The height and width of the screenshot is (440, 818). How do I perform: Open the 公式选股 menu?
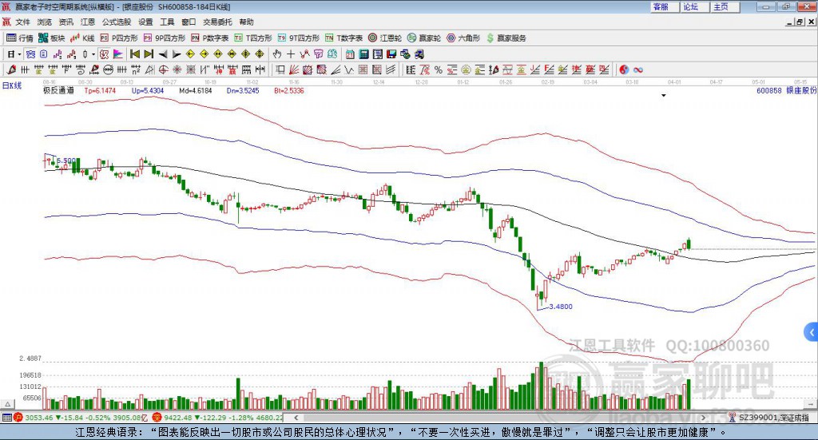(117, 22)
